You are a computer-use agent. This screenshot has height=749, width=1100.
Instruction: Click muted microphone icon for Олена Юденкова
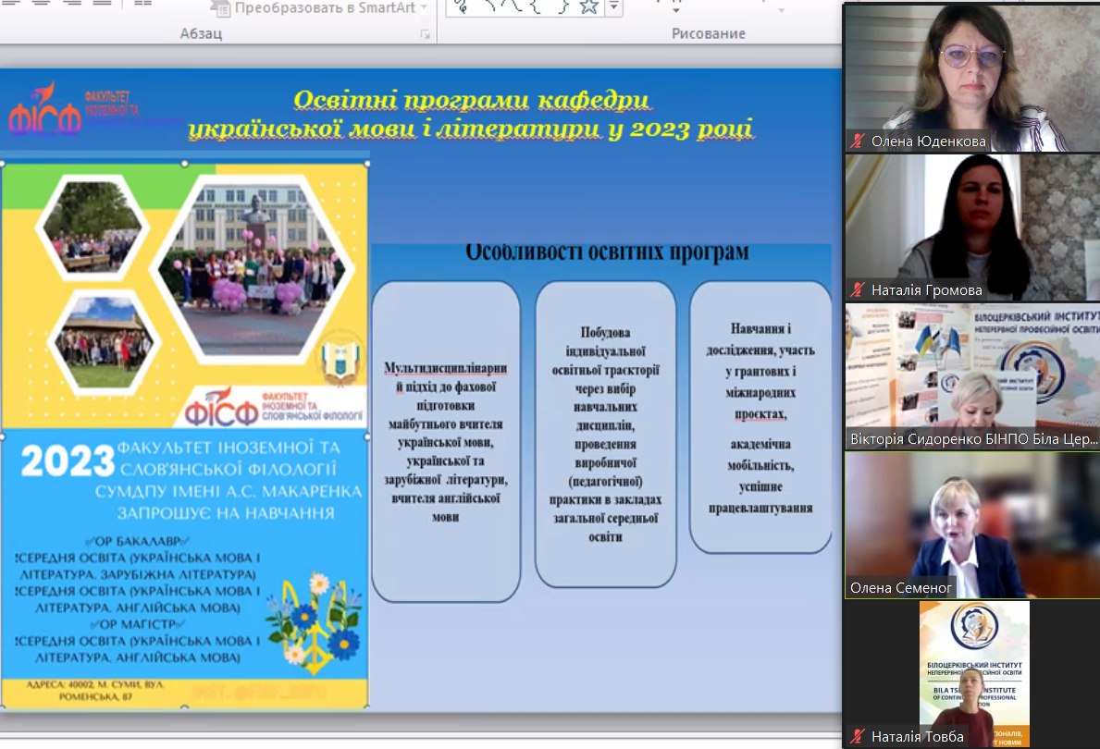click(859, 141)
